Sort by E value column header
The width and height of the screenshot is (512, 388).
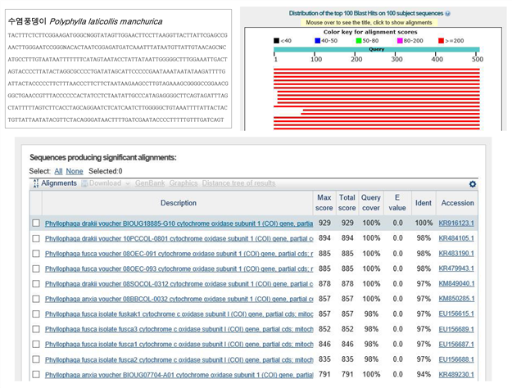pos(397,203)
